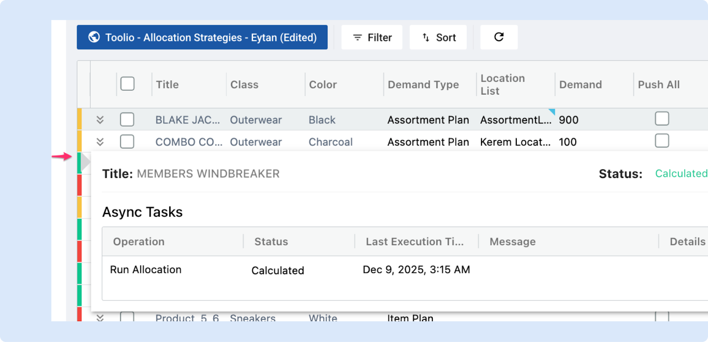Toggle the select-all header checkbox
This screenshot has height=342, width=708.
[x=127, y=84]
